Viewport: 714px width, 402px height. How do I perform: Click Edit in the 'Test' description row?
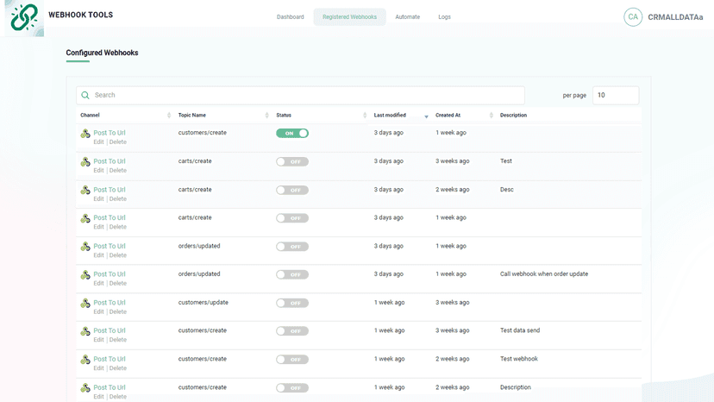coord(99,171)
